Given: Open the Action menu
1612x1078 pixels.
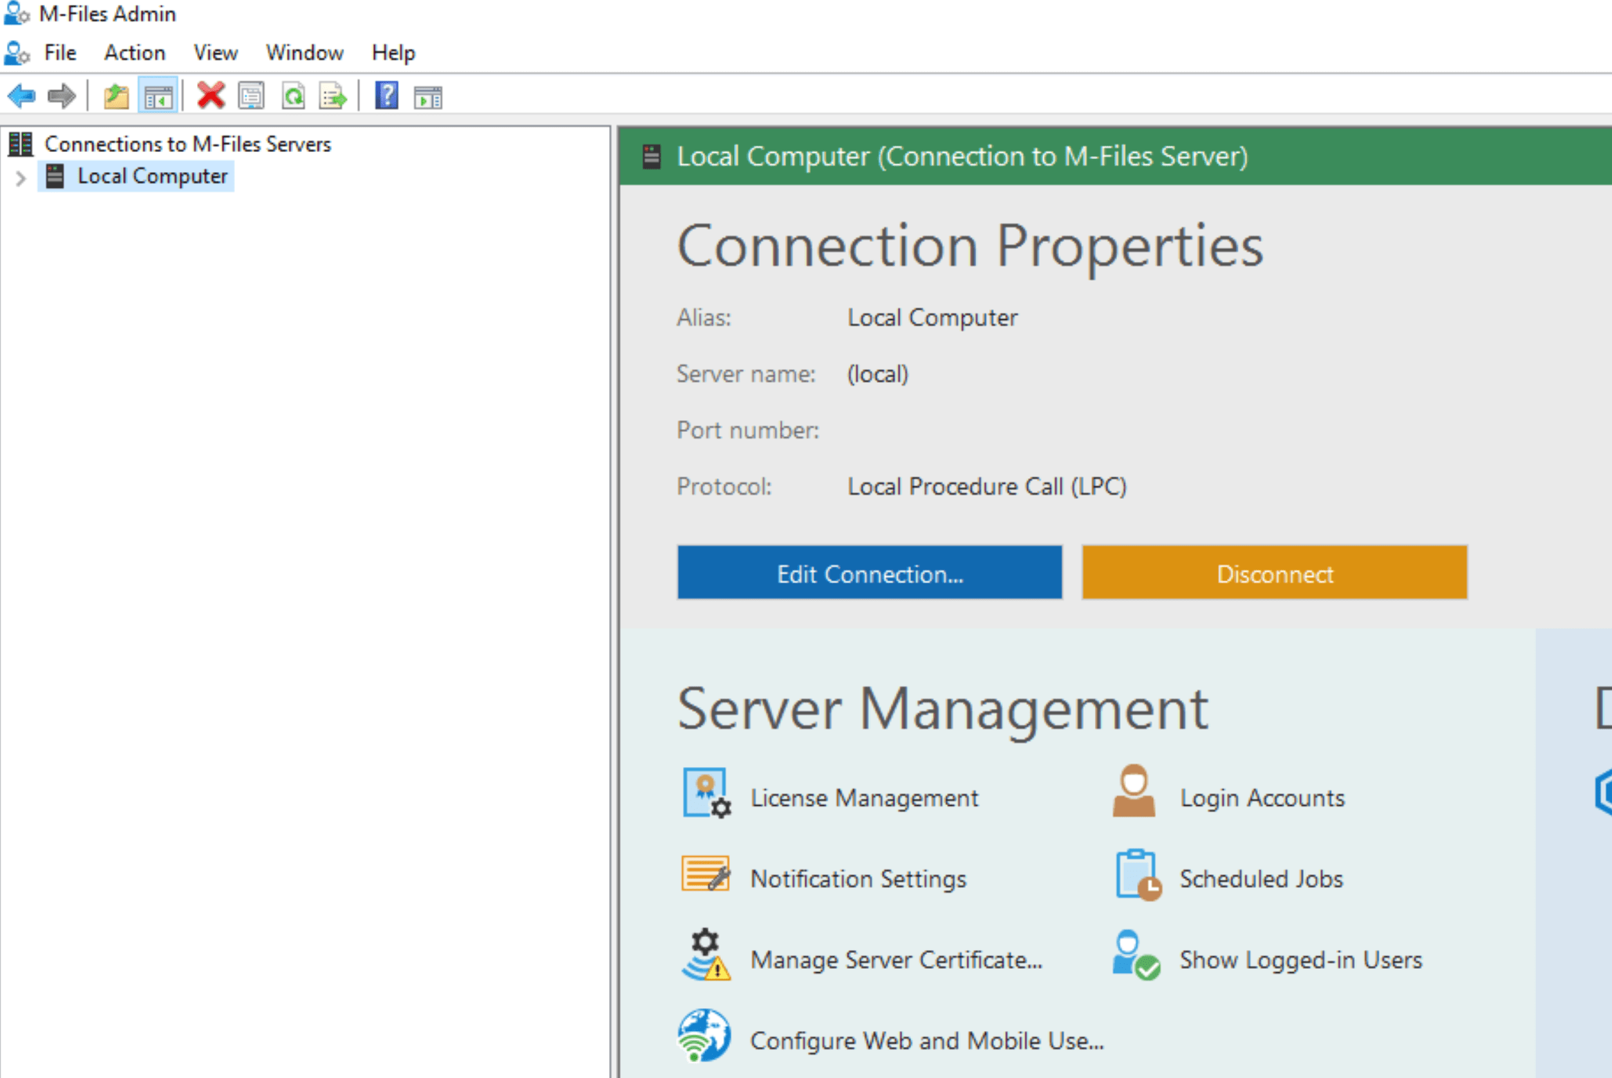Looking at the screenshot, I should click(x=134, y=53).
